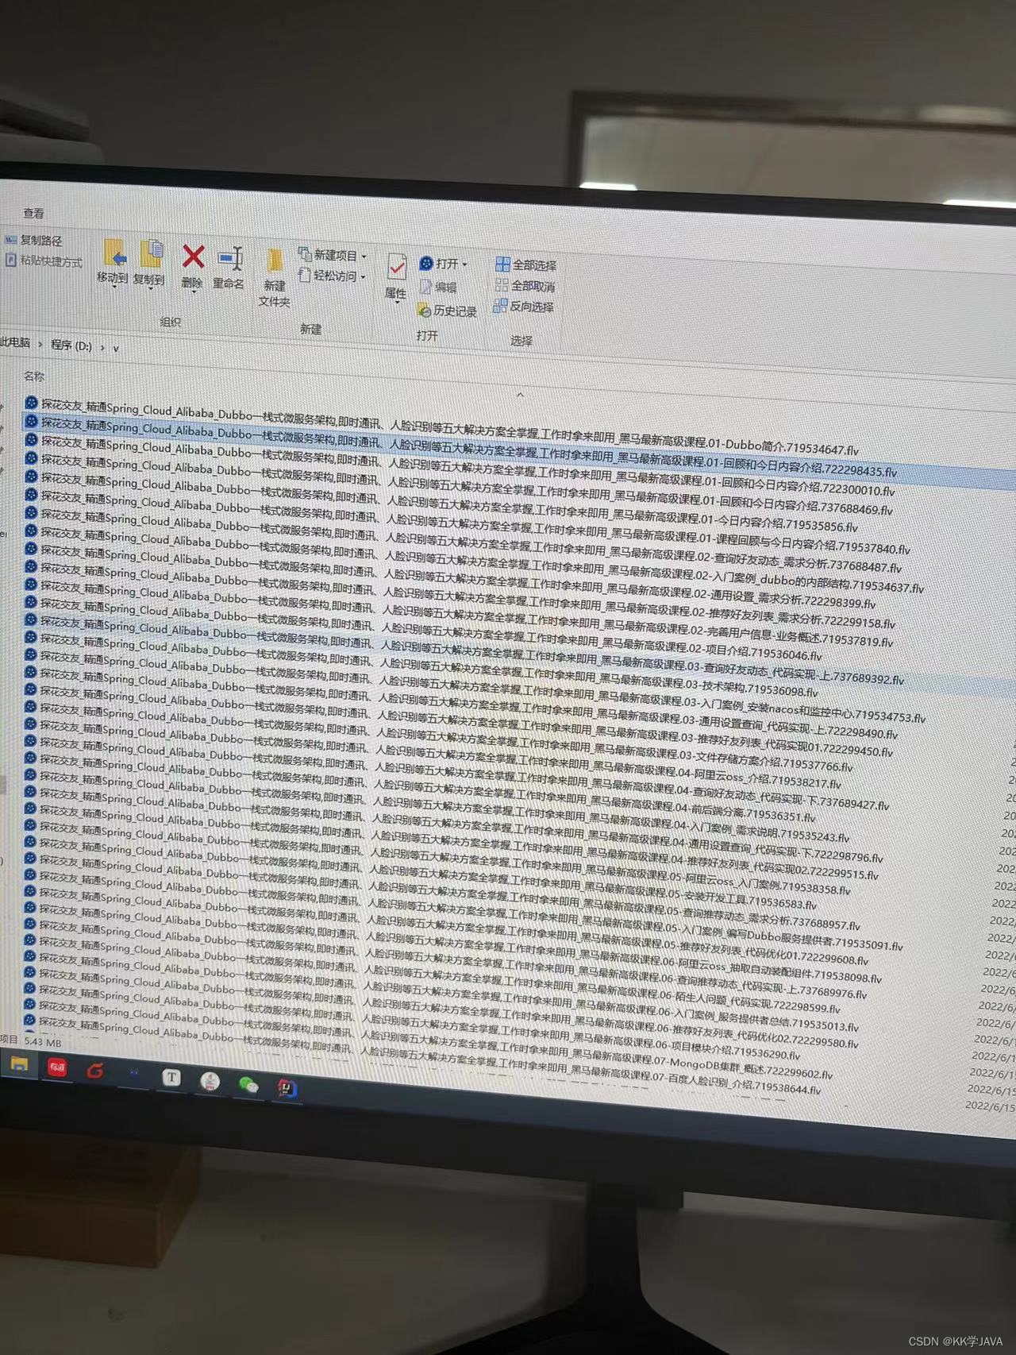Select file 02-推荐好友列表_需求分析.722299158.flv
This screenshot has height=1355, width=1016.
[460, 593]
